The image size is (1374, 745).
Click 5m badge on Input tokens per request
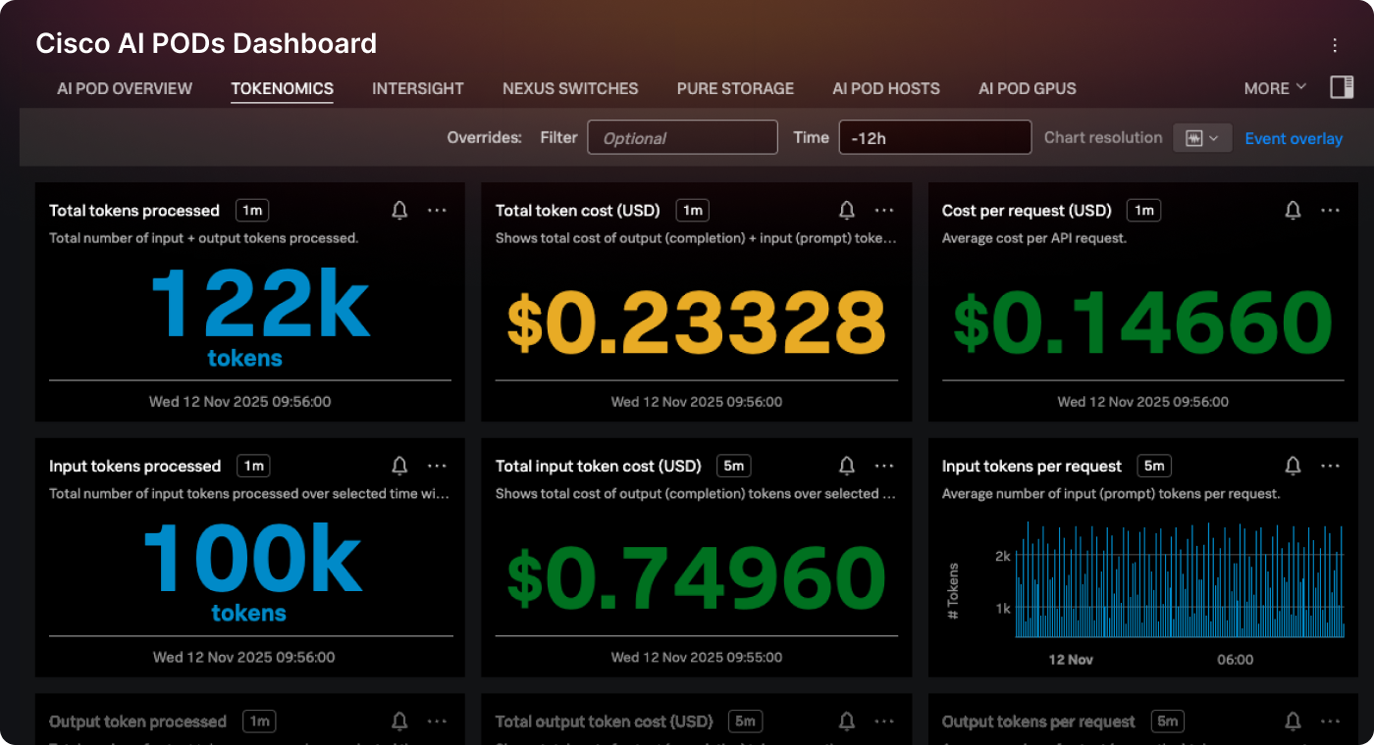1154,466
